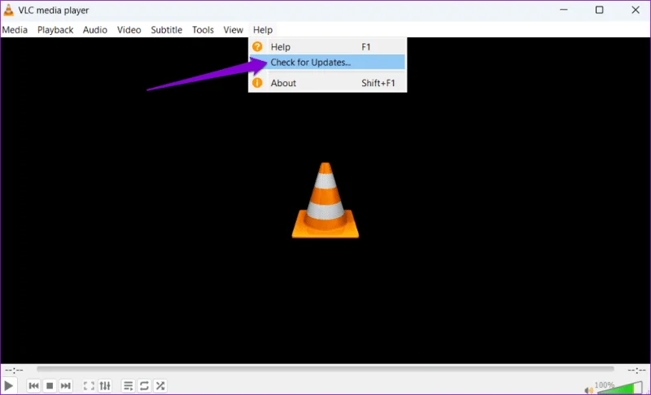Skip to previous media track
Image resolution: width=651 pixels, height=395 pixels.
pos(33,386)
